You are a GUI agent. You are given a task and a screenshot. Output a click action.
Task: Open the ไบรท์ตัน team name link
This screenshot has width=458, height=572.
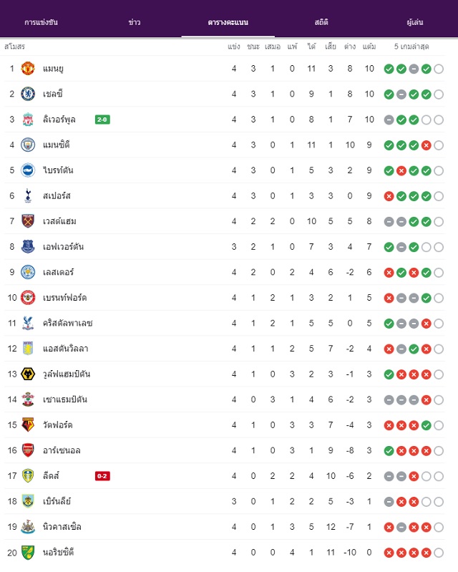click(x=58, y=170)
